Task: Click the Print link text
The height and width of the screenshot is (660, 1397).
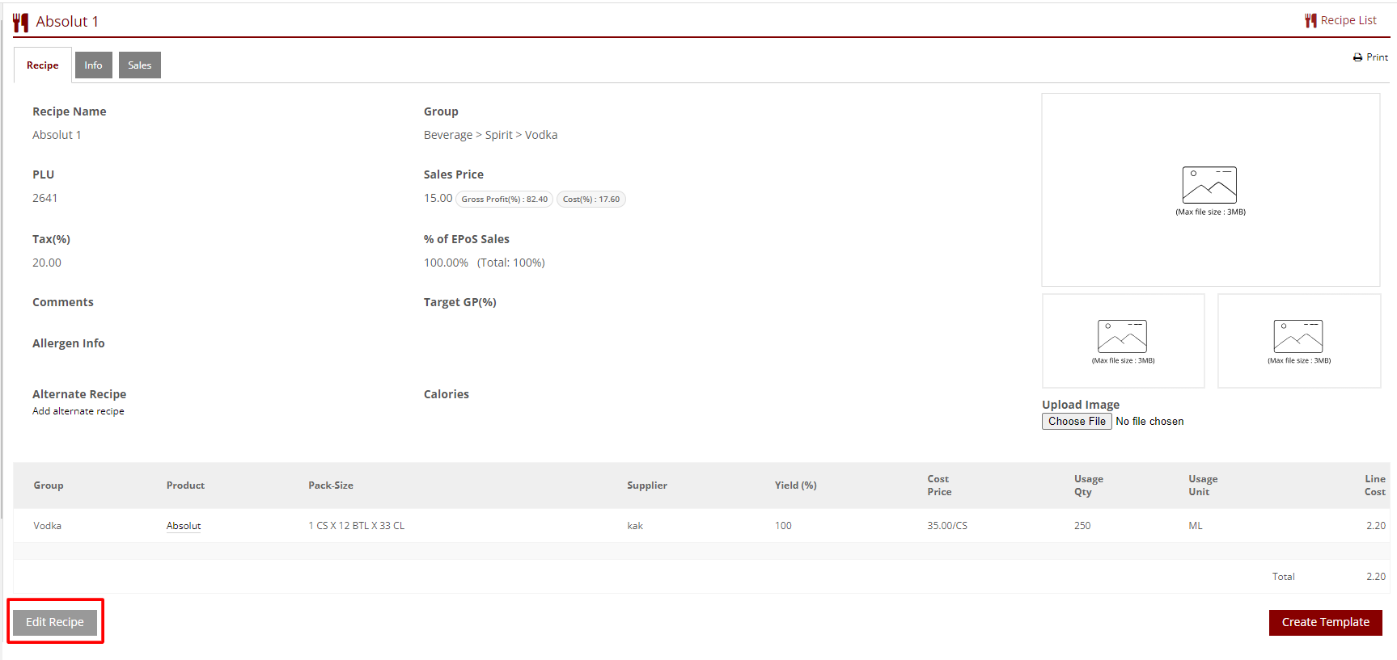Action: coord(1377,57)
